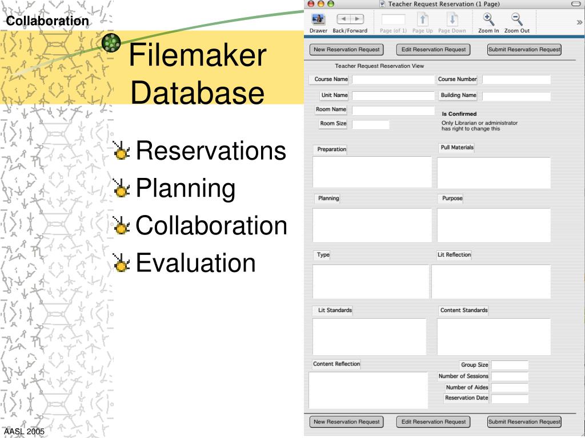
Task: Click the Room Size input field
Action: tap(370, 124)
